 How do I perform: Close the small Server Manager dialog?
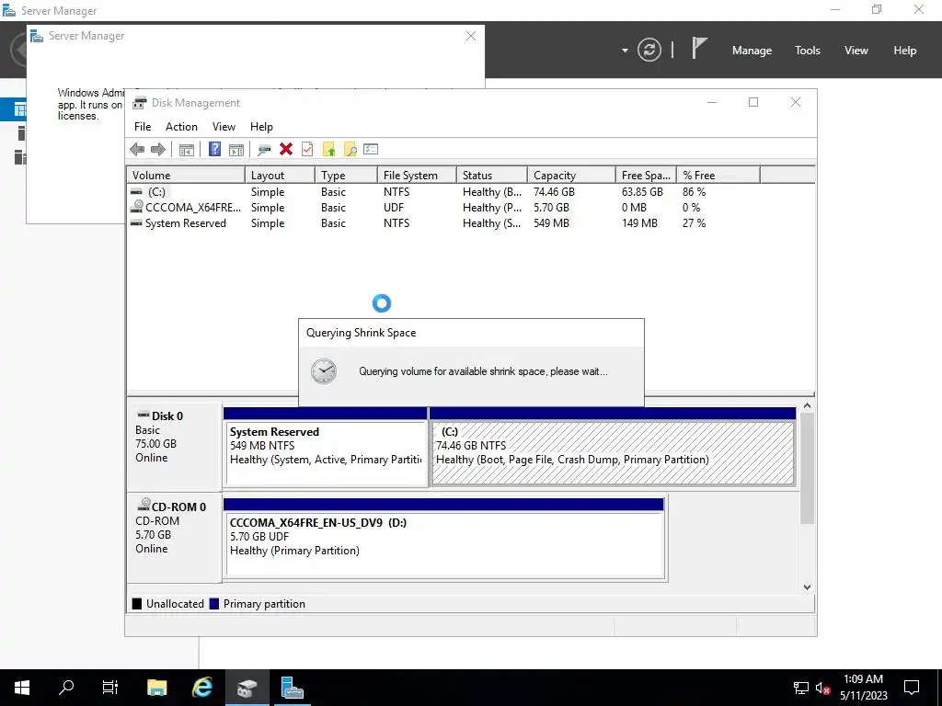(x=471, y=36)
